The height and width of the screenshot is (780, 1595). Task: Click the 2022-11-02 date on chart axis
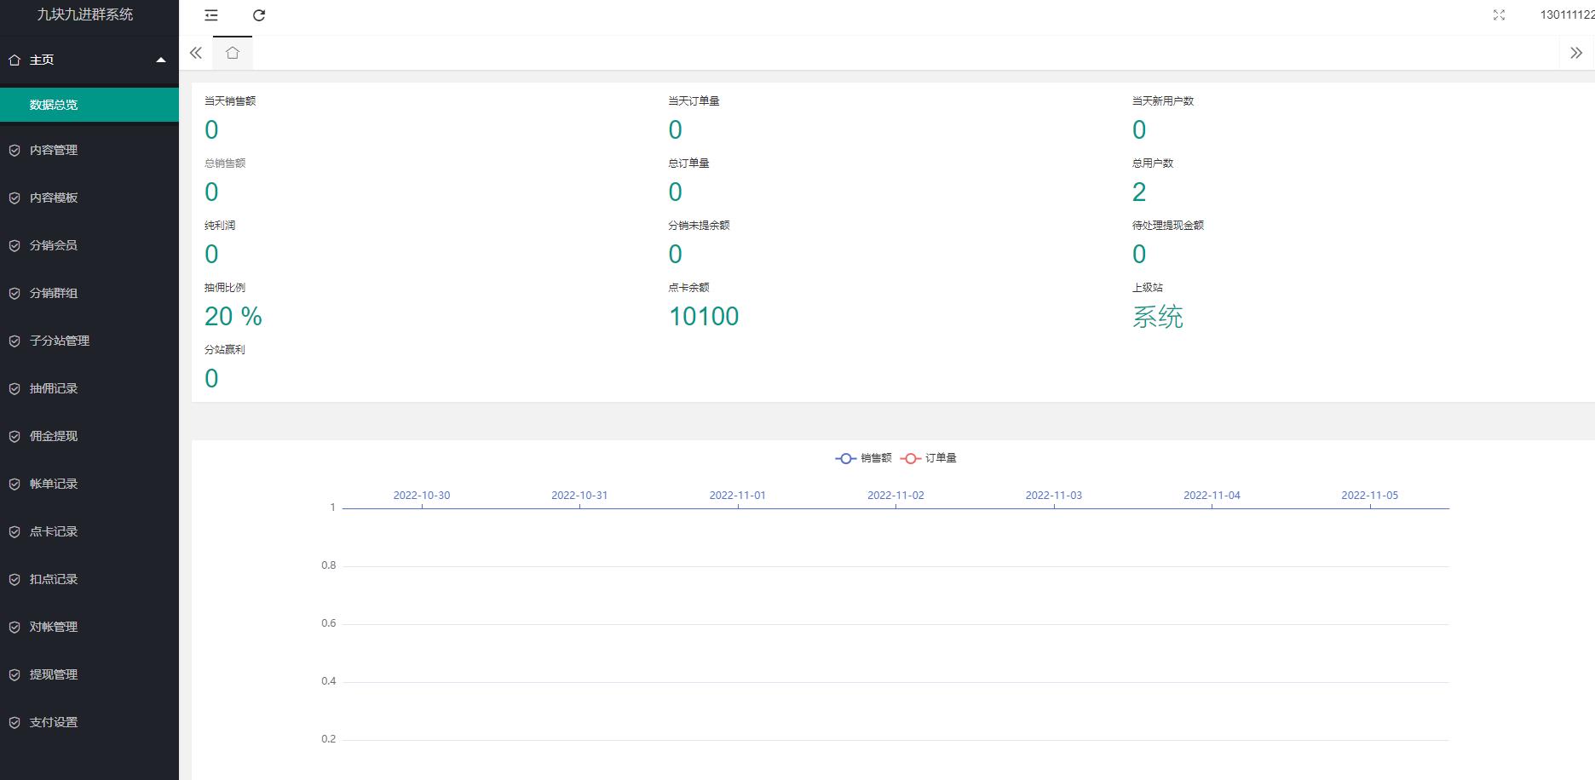895,495
